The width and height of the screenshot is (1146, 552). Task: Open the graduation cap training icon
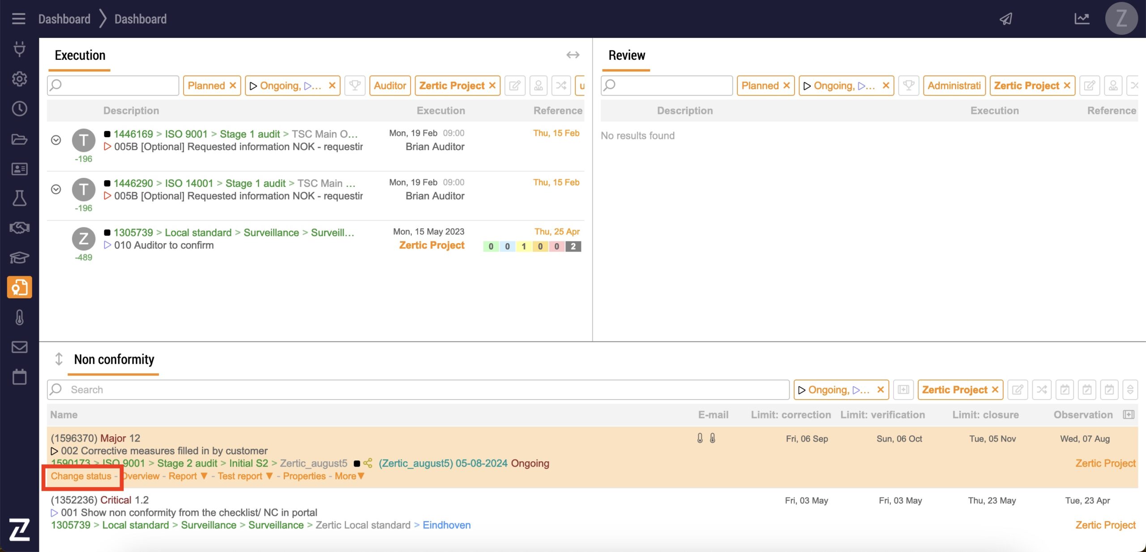[19, 258]
